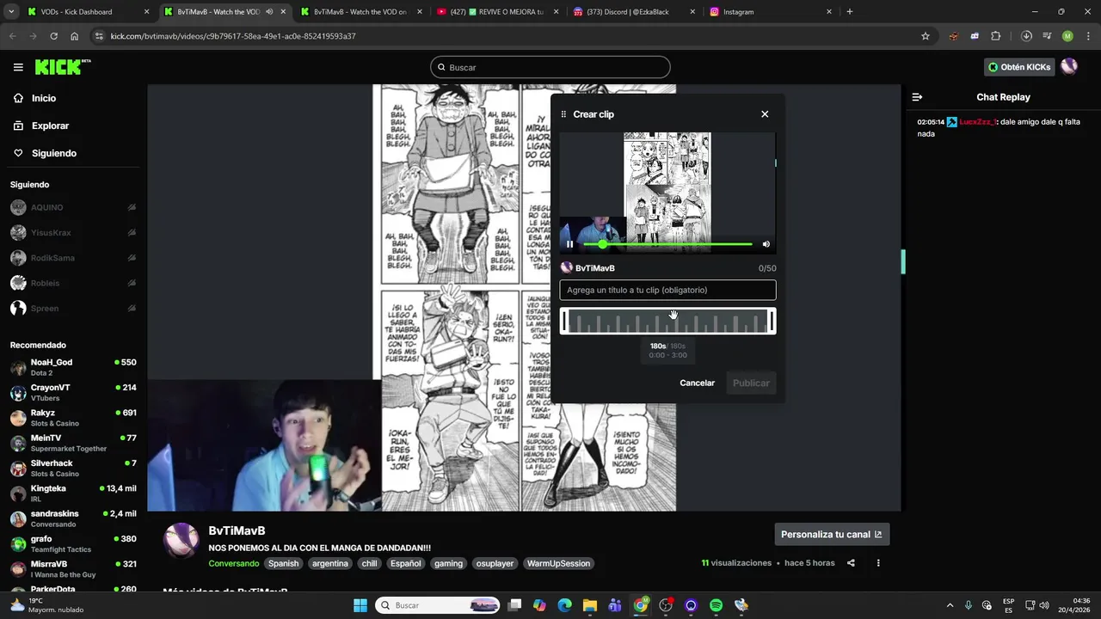Image resolution: width=1101 pixels, height=619 pixels.
Task: Open Spotify from taskbar
Action: [x=716, y=605]
